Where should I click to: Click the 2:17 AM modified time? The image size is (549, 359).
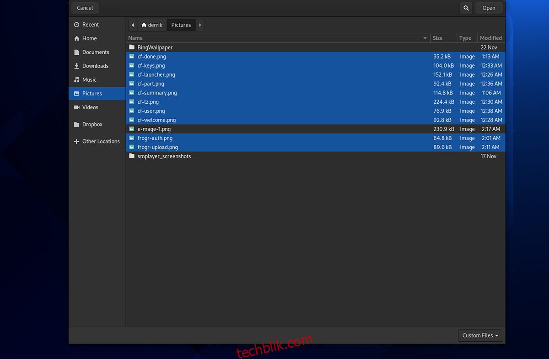point(491,129)
